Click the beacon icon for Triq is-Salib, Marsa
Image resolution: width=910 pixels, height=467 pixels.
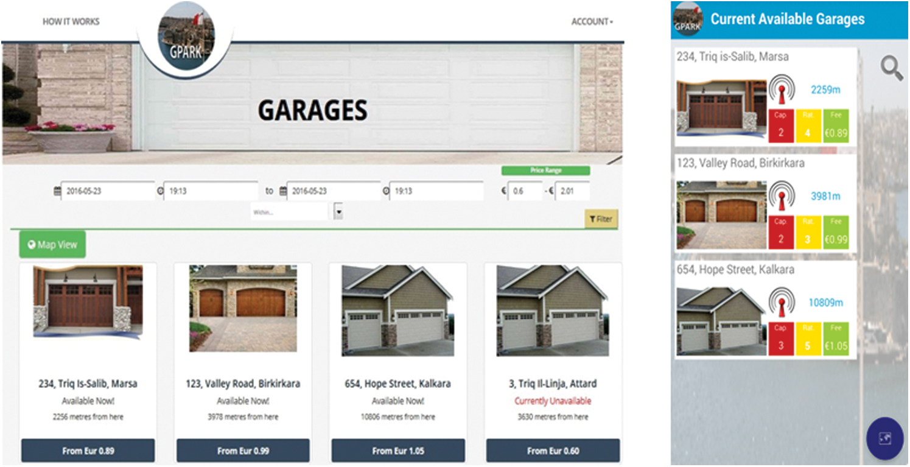780,90
